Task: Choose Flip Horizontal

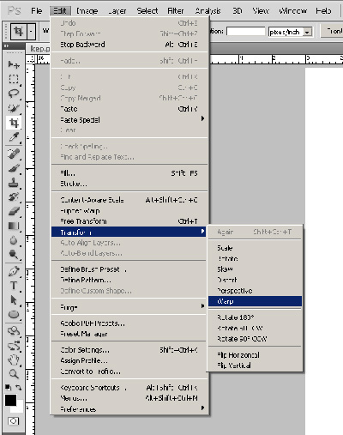Action: (x=255, y=355)
